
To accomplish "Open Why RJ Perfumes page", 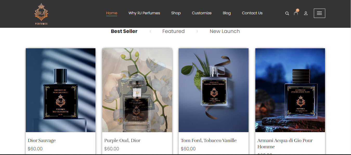I will 144,13.
